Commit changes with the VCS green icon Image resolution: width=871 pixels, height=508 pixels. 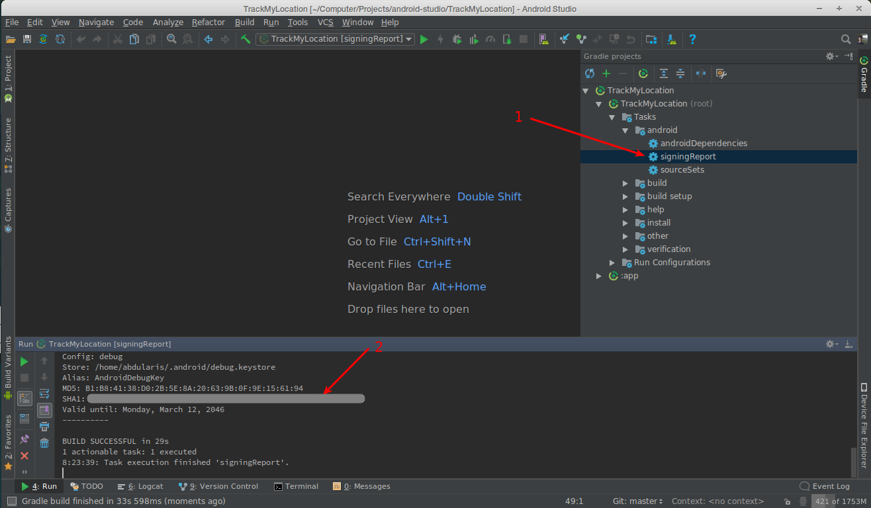581,39
